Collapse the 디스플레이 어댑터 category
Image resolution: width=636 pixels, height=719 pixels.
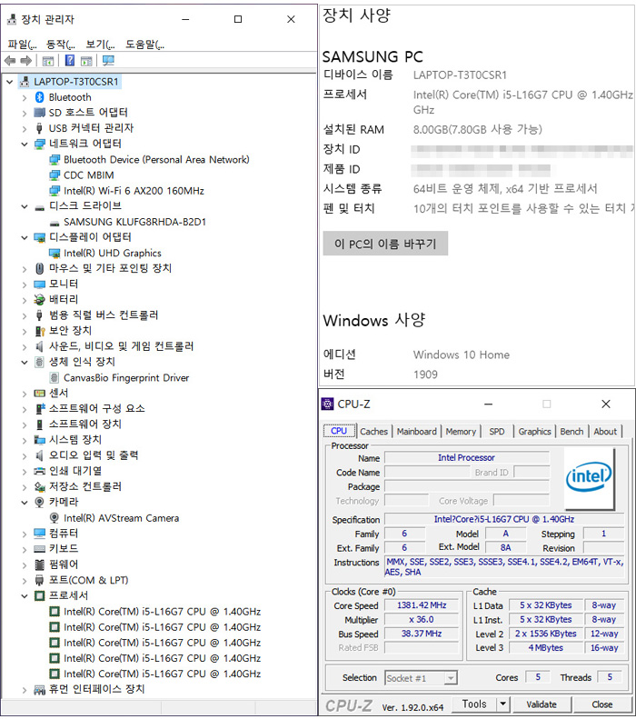coord(25,237)
